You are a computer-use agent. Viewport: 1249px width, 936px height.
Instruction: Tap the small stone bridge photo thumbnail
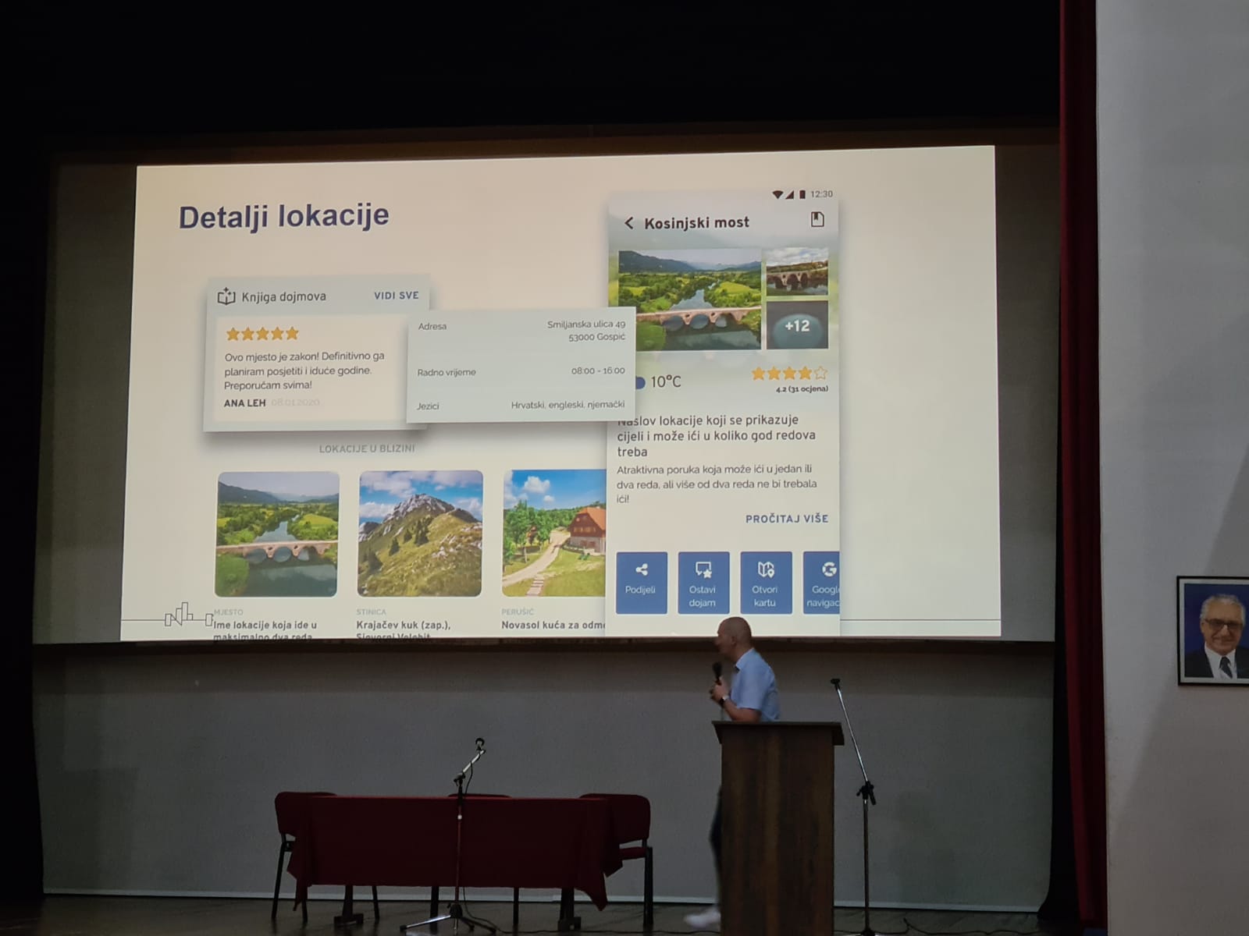click(x=796, y=272)
